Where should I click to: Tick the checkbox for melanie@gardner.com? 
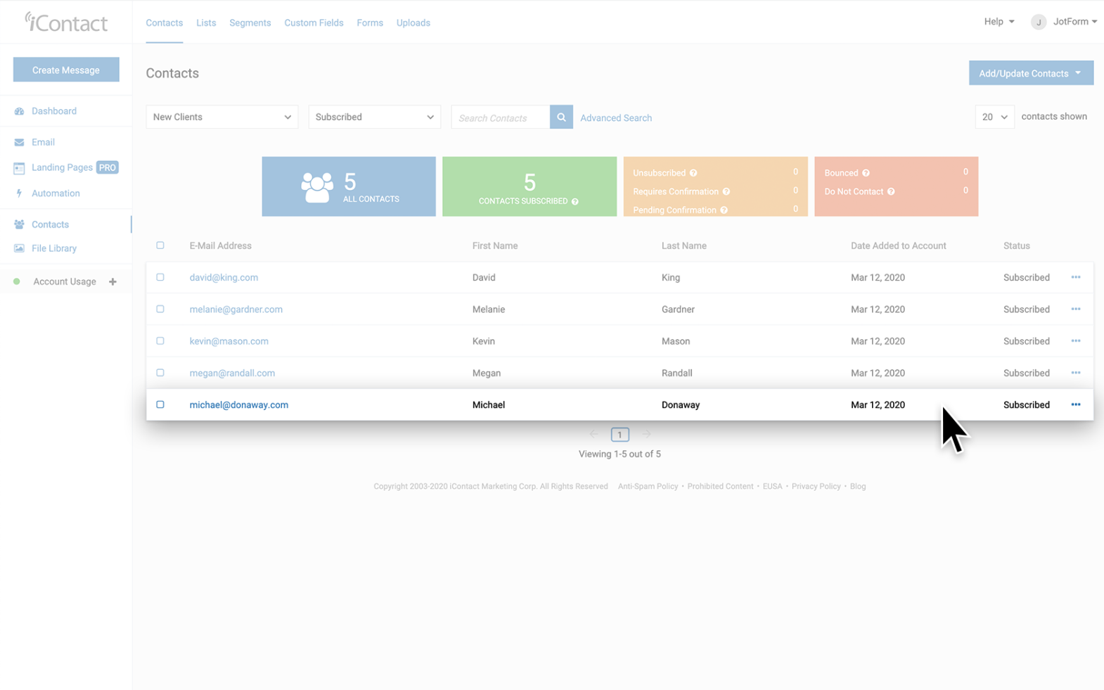[x=160, y=309]
